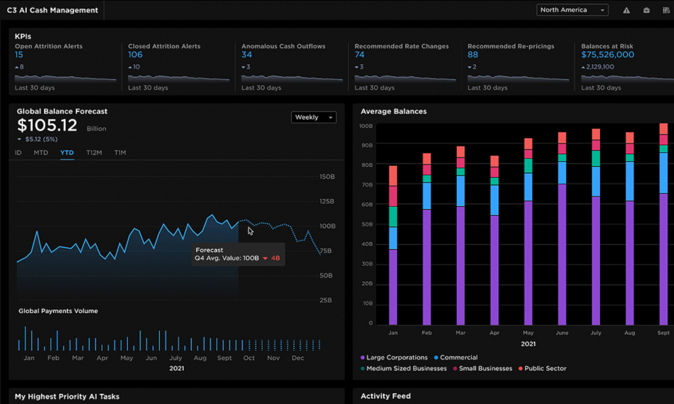Click the Open Attrition Alerts label
Image resolution: width=674 pixels, height=404 pixels.
coord(49,46)
